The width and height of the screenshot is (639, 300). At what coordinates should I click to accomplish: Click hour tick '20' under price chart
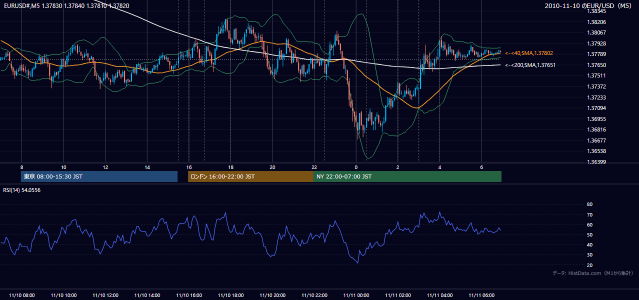tap(272, 167)
